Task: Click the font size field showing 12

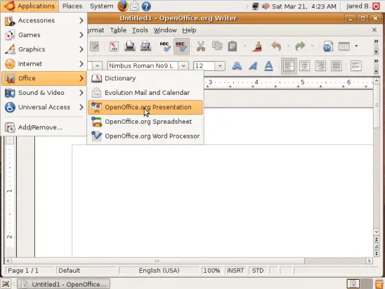Action: click(x=204, y=66)
